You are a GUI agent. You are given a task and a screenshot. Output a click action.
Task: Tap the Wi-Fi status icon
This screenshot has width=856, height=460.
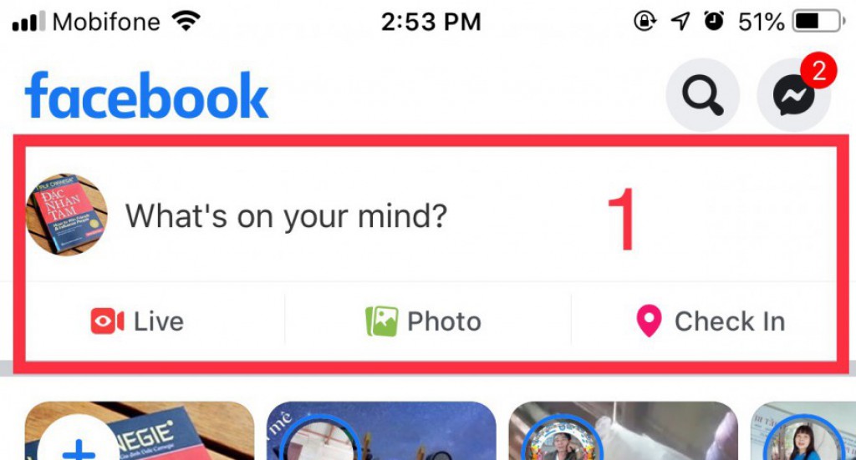pos(186,21)
